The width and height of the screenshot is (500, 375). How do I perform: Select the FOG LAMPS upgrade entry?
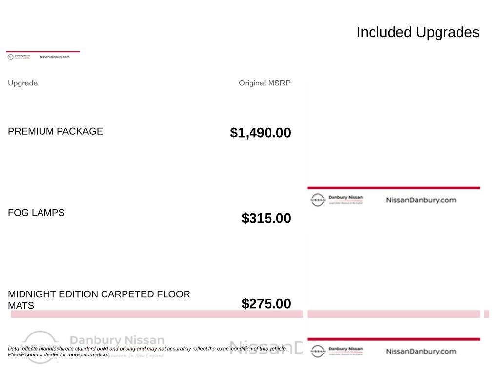pyautogui.click(x=36, y=213)
